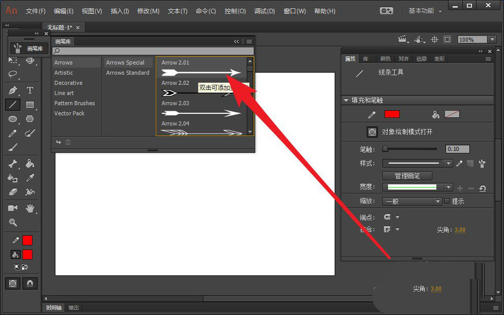Image resolution: width=504 pixels, height=315 pixels.
Task: Select the Paint Bucket tool
Action: coord(30,164)
